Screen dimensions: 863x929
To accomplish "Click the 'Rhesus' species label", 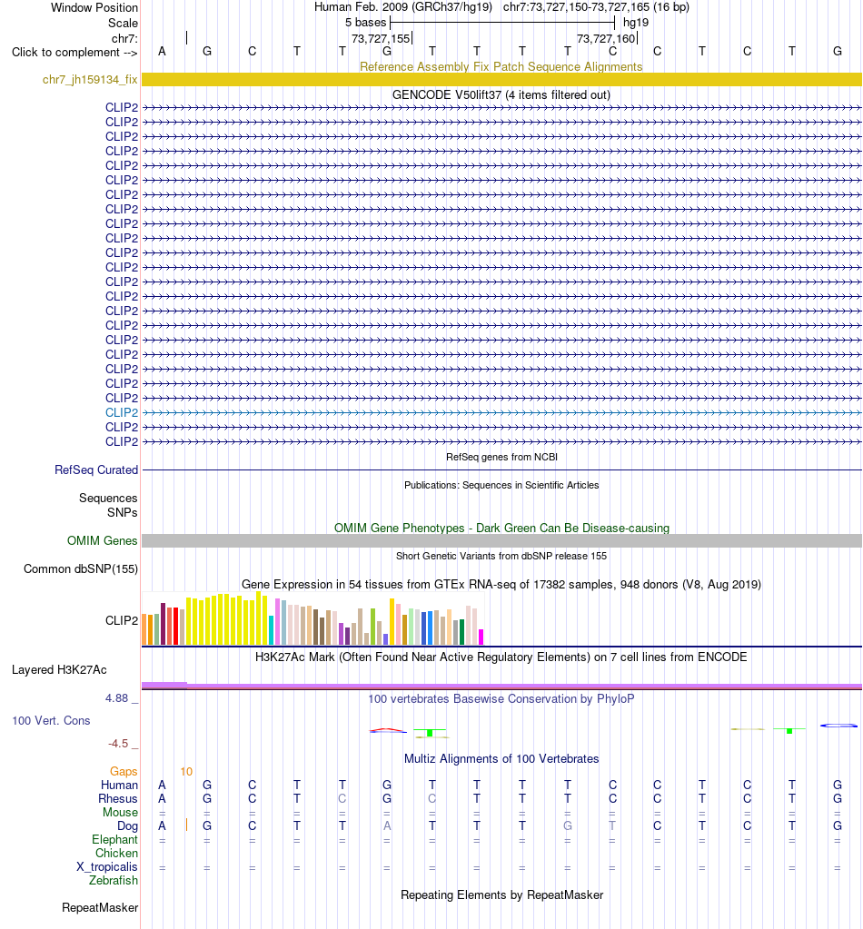I will point(118,798).
